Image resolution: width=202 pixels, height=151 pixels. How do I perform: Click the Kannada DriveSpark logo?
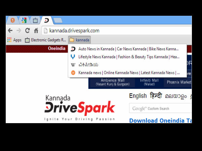tap(79, 108)
